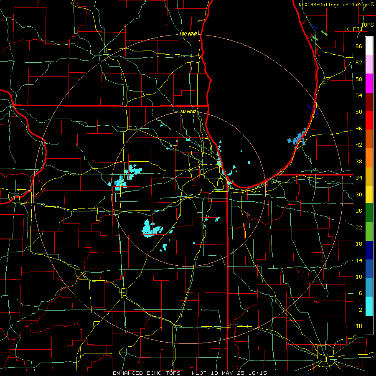Click the legend value 2
The height and width of the screenshot is (376, 376).
[x=360, y=310]
